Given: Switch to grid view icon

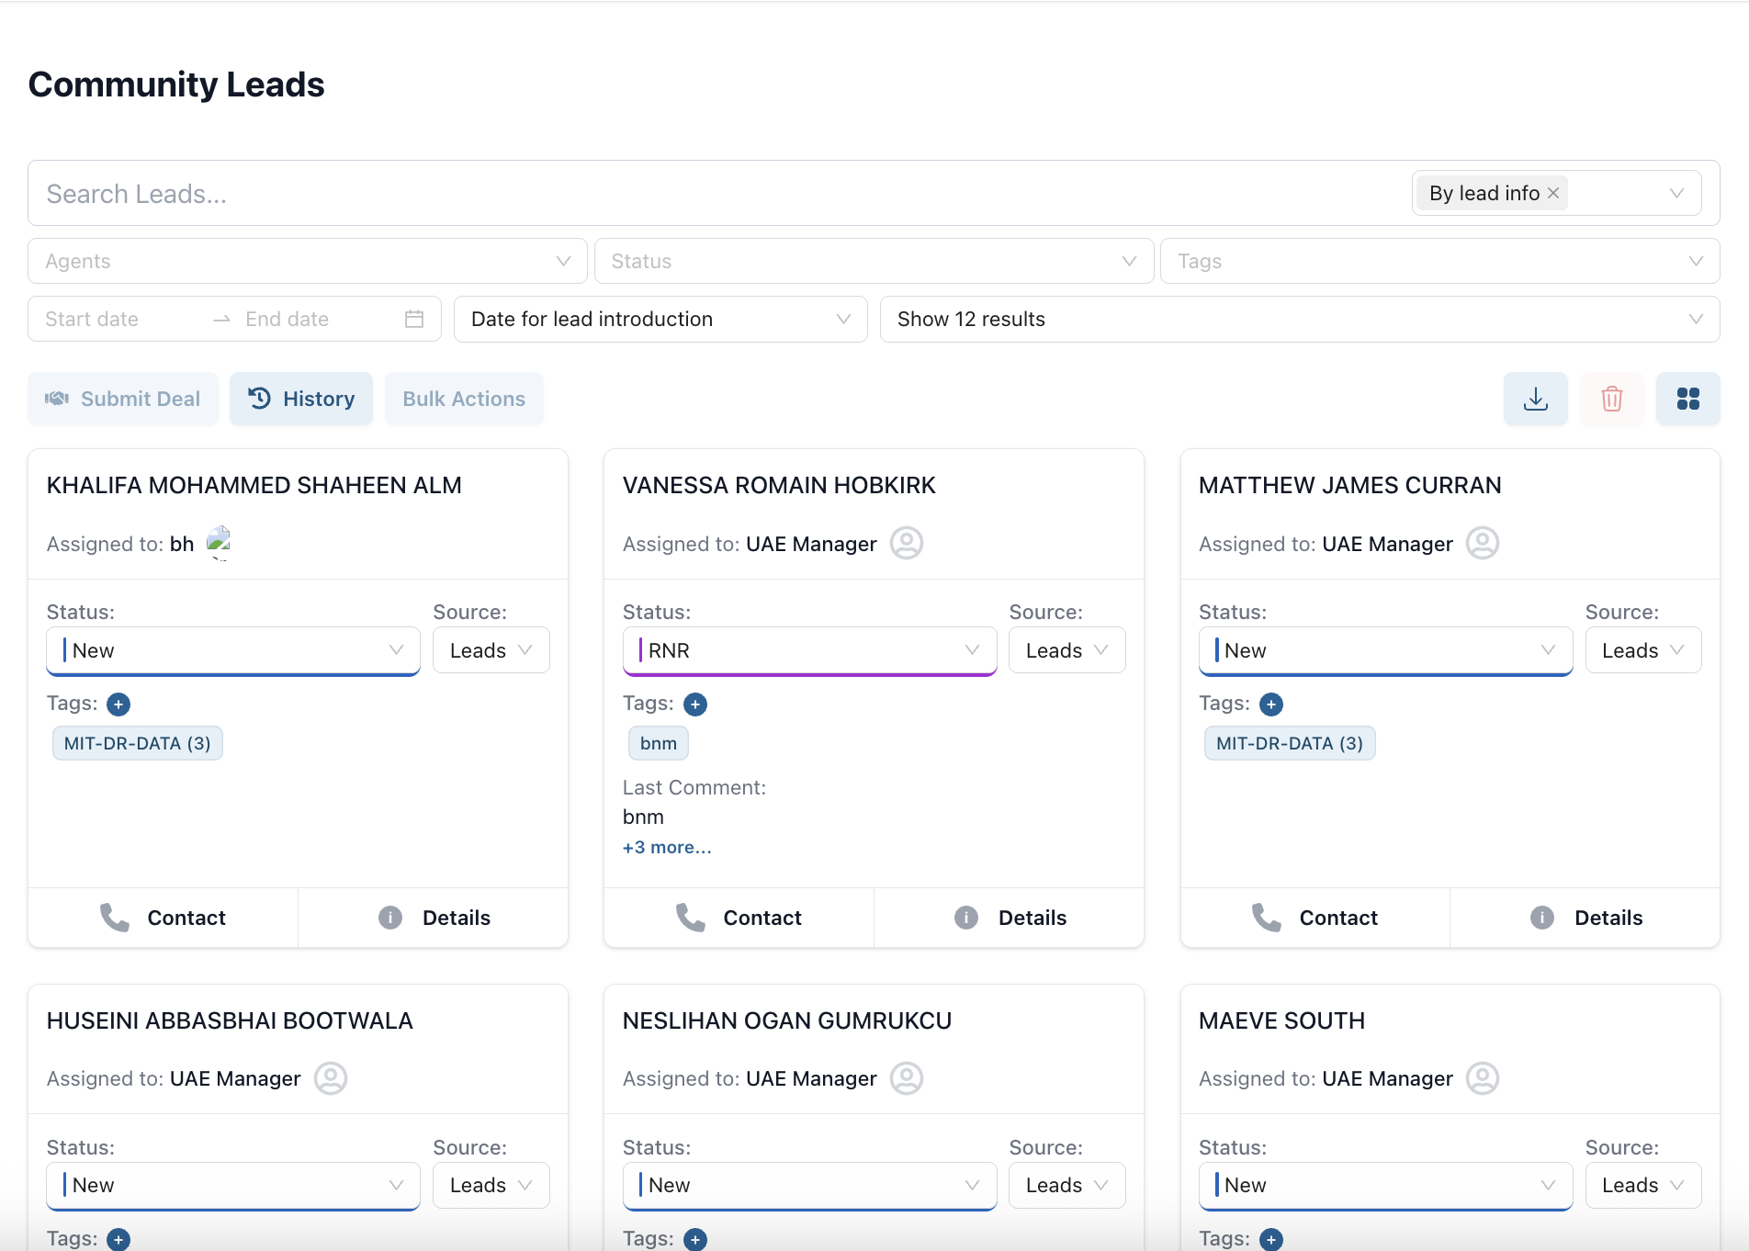Looking at the screenshot, I should pyautogui.click(x=1687, y=399).
